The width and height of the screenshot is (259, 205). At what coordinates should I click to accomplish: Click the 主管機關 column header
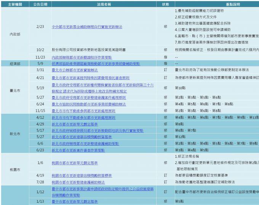click(15, 5)
